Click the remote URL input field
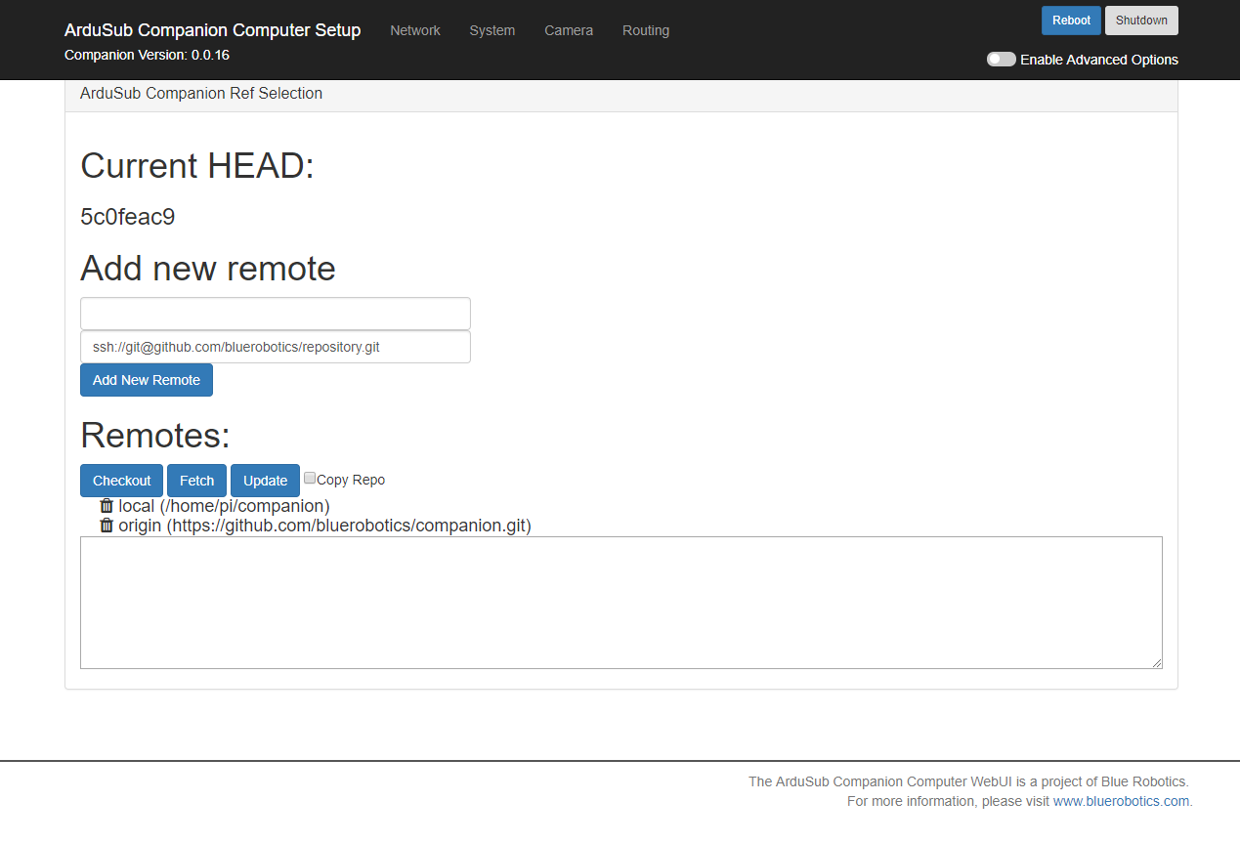The height and width of the screenshot is (843, 1240). pyautogui.click(x=276, y=347)
